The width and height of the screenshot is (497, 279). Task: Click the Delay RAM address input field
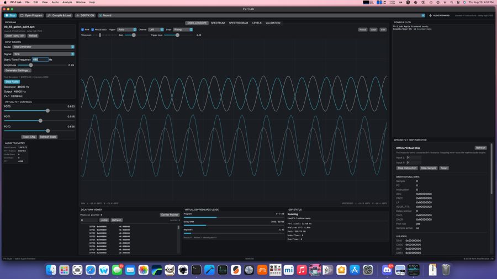[x=89, y=220]
